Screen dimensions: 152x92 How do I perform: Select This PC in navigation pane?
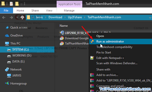point(15,43)
